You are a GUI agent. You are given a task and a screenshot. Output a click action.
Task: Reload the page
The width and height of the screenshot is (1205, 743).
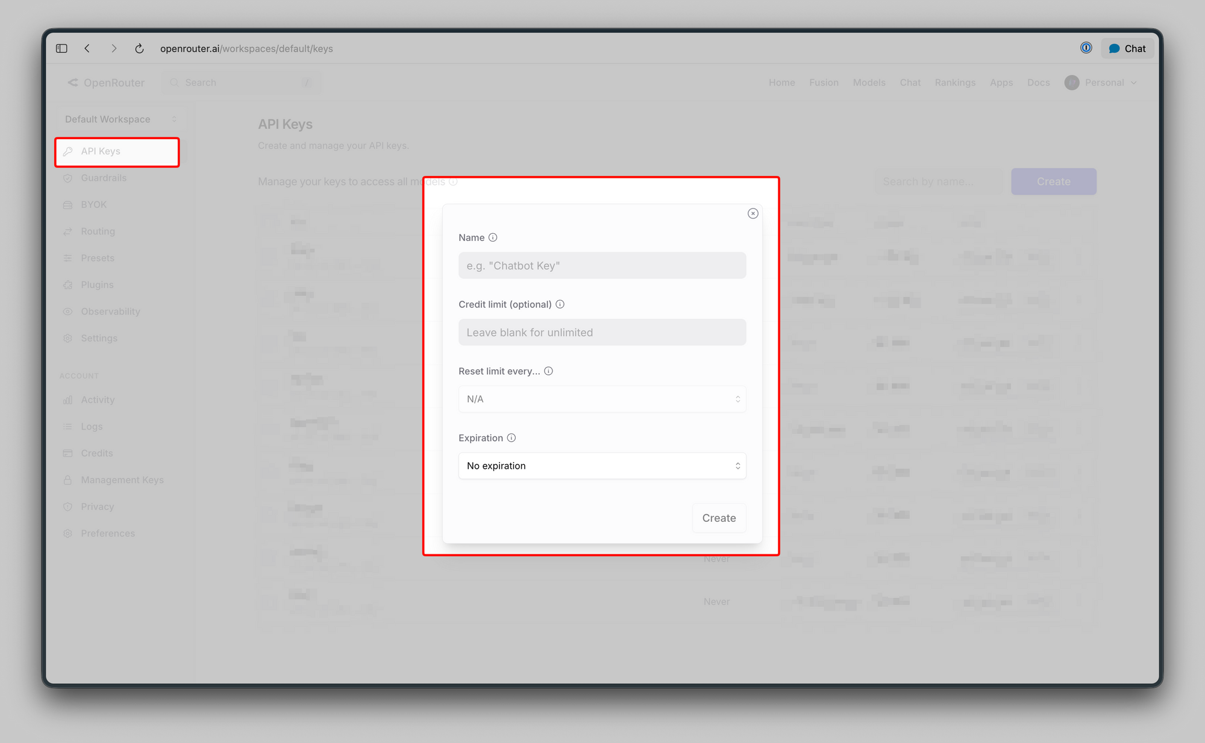(139, 49)
